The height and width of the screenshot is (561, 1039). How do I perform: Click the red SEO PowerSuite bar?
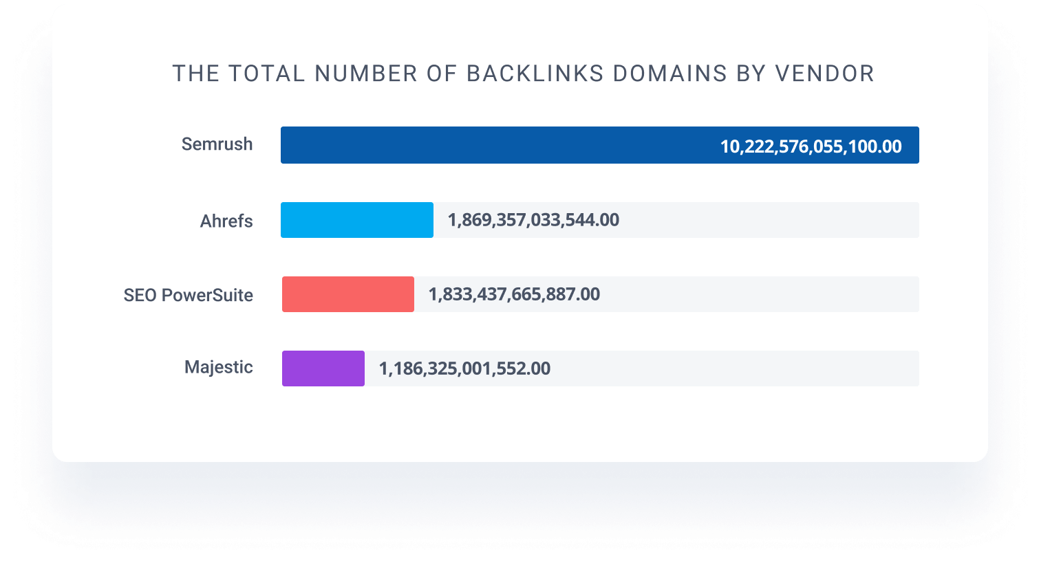(347, 294)
